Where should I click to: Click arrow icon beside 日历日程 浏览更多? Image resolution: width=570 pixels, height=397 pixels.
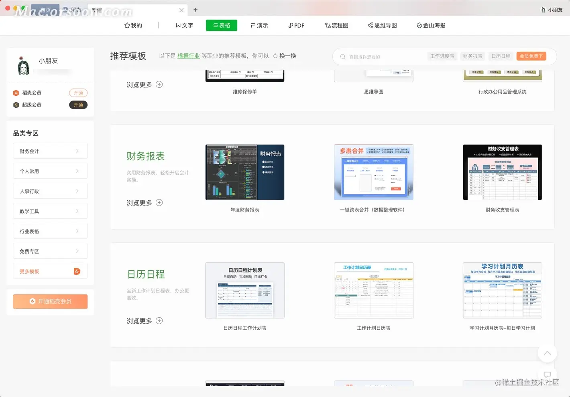159,321
